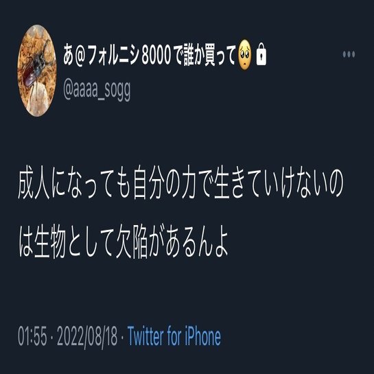
Task: Click the word iPhone in source link
Action: (x=200, y=336)
